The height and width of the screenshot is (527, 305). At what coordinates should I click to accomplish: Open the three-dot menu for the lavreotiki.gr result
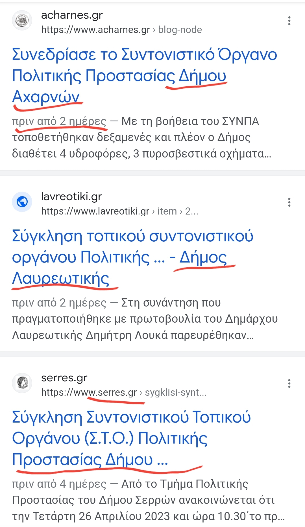(289, 202)
